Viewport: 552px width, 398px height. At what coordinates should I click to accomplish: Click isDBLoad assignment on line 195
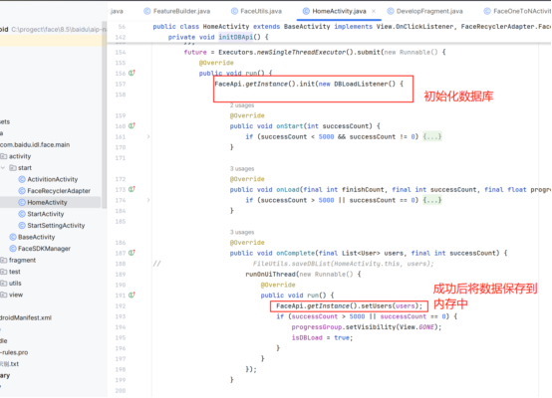pos(322,338)
